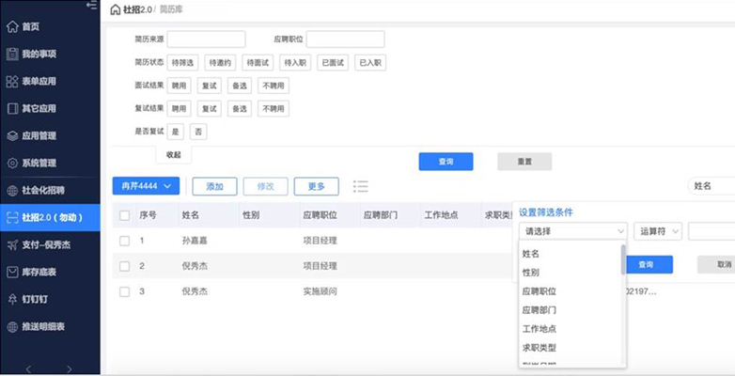Collapse sidebar using the top toggle icon
The image size is (735, 376).
91,6
